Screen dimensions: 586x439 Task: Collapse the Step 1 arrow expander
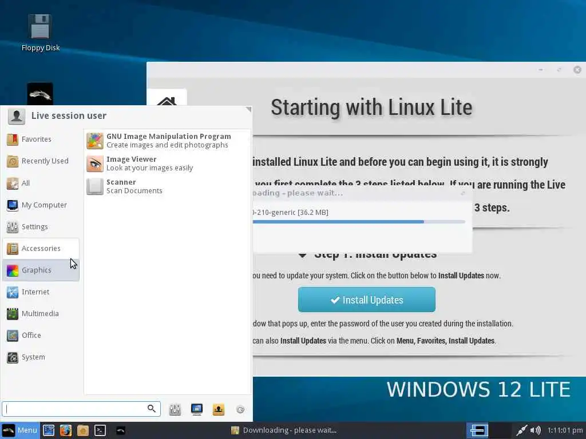(302, 255)
